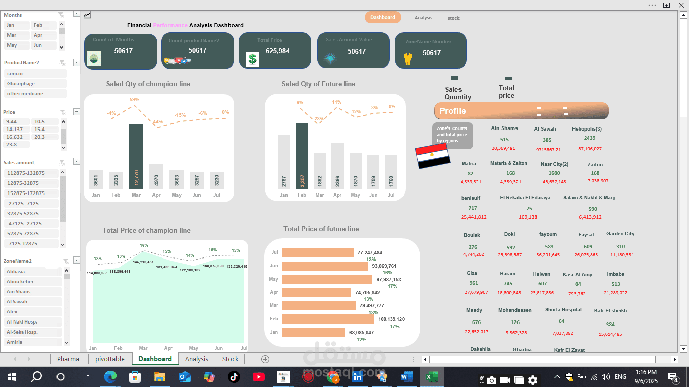
Task: Open the Windows Start menu
Action: [12, 377]
